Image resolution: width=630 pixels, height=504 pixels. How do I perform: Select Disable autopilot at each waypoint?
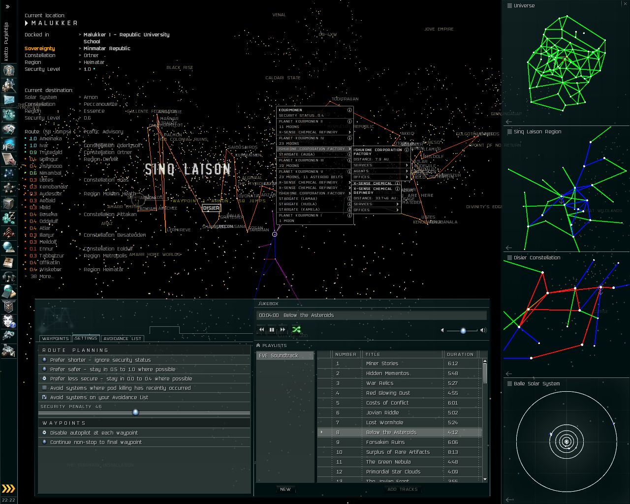click(44, 433)
